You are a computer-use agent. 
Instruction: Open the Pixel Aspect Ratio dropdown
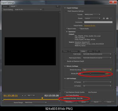click(x=97, y=58)
